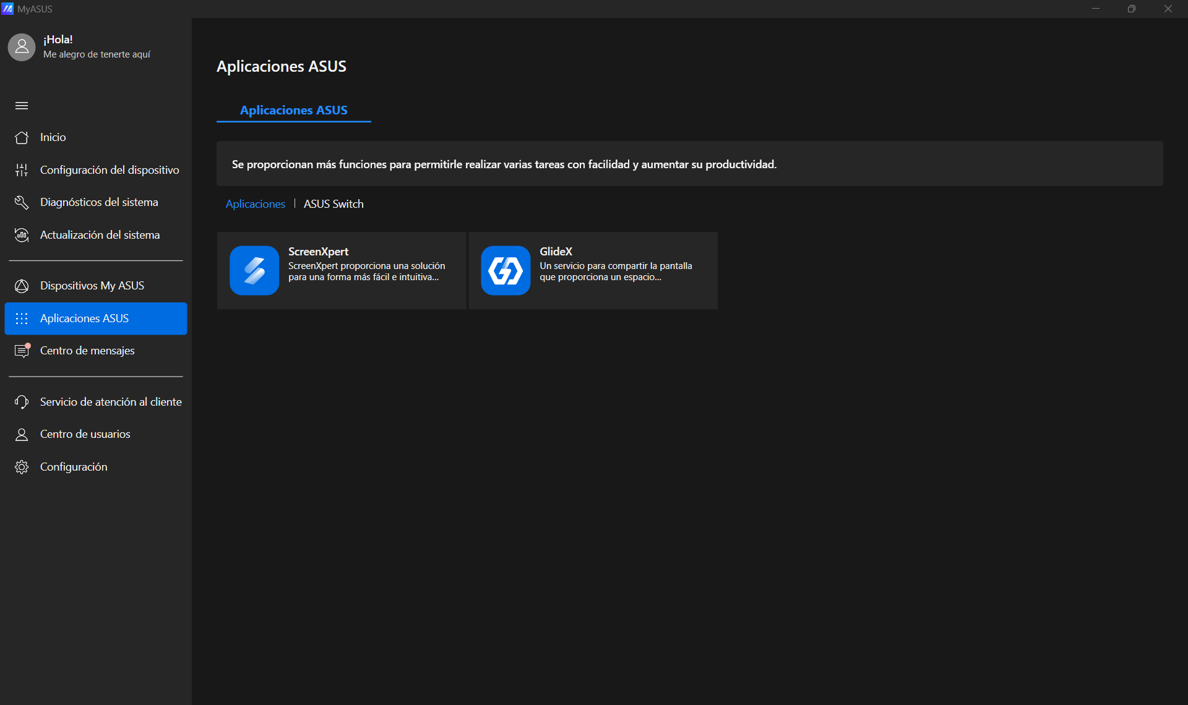The height and width of the screenshot is (705, 1188).
Task: Open Dispositivos My ASUS
Action: [96, 286]
